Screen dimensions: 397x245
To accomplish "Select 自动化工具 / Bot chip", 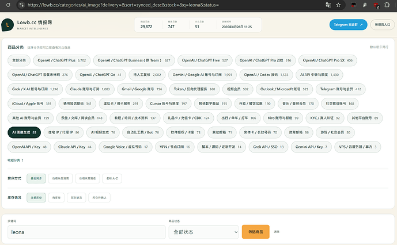I will coord(143,132).
